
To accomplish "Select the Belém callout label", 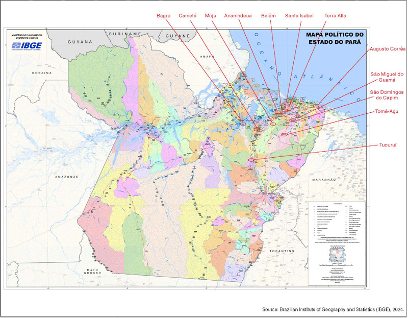I will (269, 16).
